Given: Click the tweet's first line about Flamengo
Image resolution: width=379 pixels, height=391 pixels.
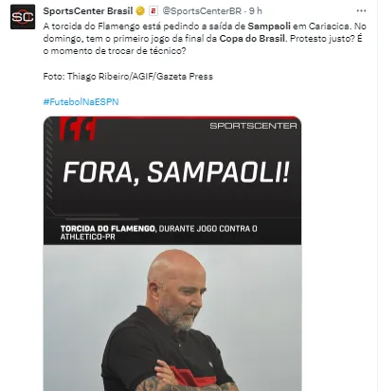Looking at the screenshot, I should tap(203, 26).
